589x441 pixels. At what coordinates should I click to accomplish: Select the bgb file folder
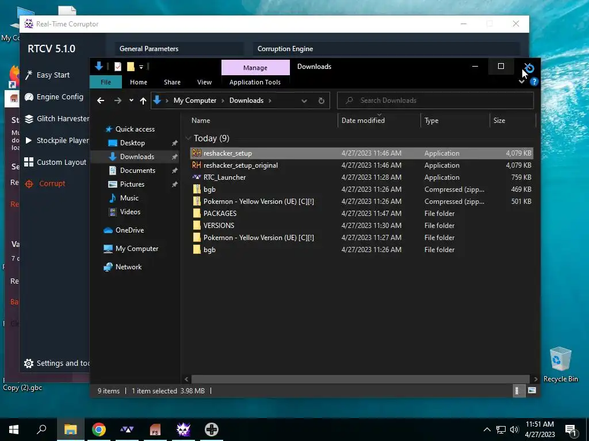(x=361, y=249)
